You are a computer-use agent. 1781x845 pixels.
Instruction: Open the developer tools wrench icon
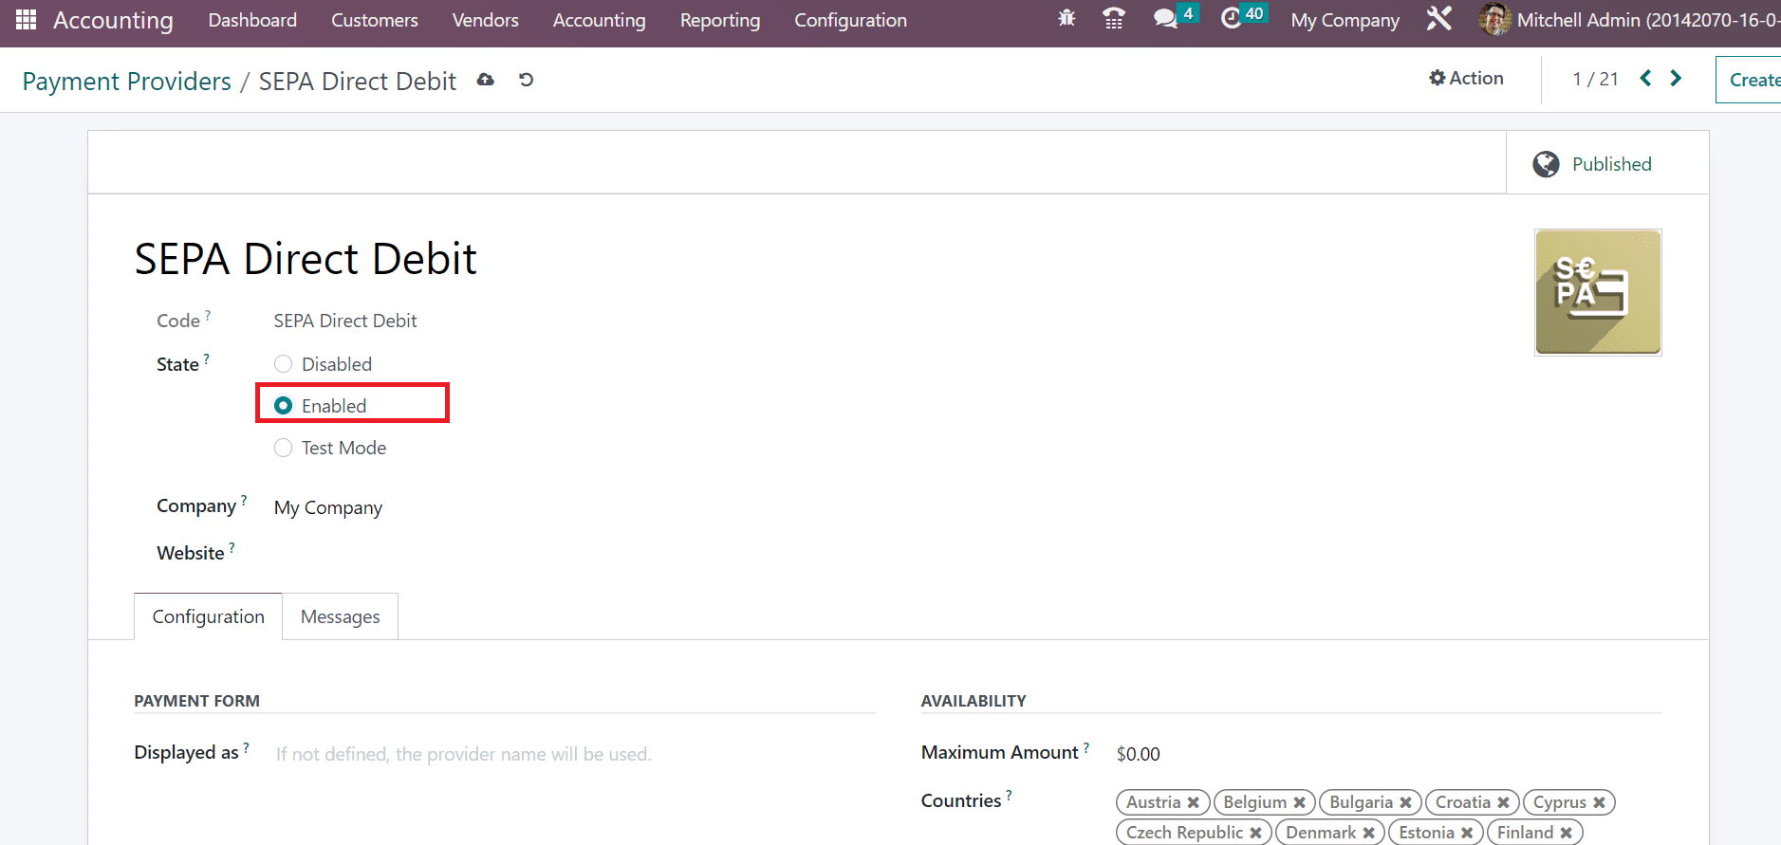[1438, 19]
